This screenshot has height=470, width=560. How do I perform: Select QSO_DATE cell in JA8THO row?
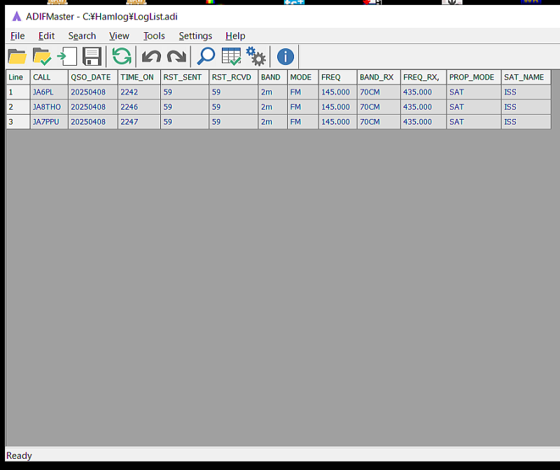(93, 107)
